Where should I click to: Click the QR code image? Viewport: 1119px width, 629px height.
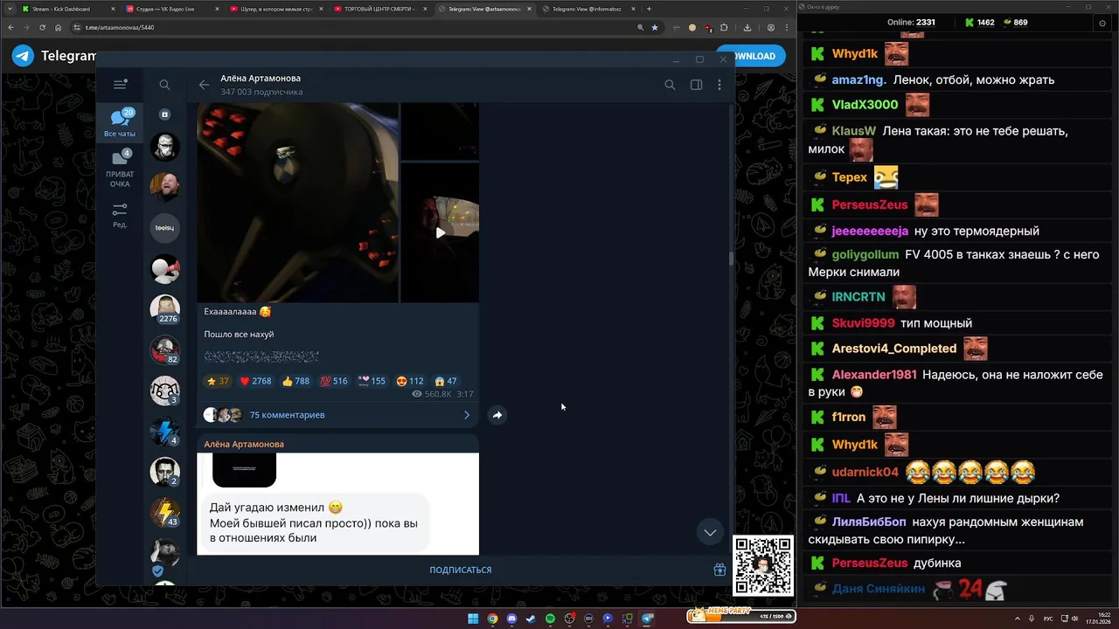click(x=762, y=565)
